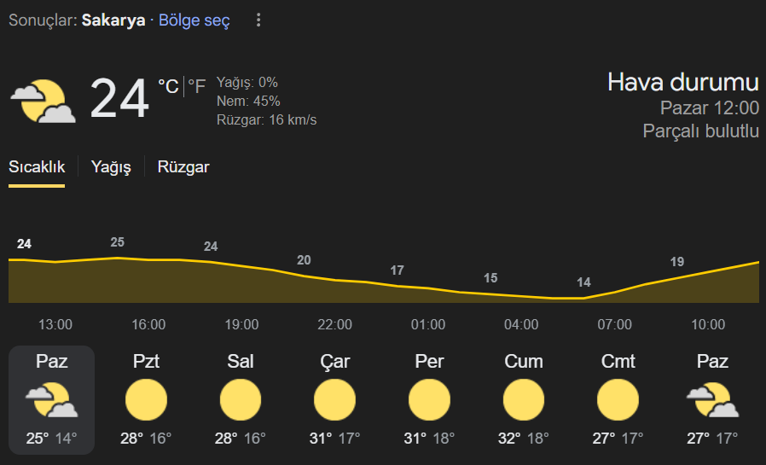This screenshot has height=465, width=766.
Task: Switch to the Rüzgar tab
Action: [183, 167]
